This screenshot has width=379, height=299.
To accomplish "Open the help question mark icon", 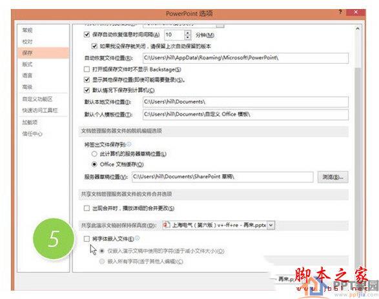I will (x=340, y=12).
